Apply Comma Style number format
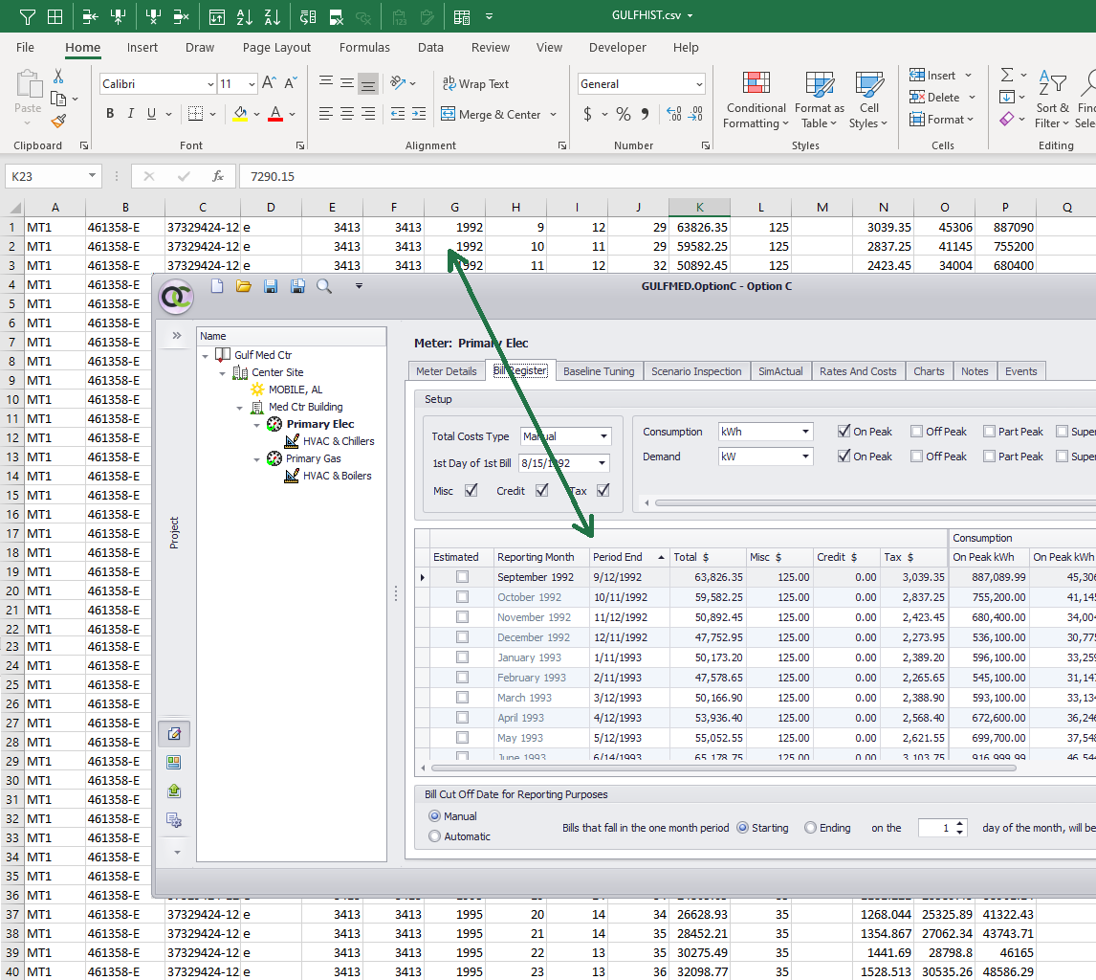Screen dimensions: 1096x980 [645, 114]
